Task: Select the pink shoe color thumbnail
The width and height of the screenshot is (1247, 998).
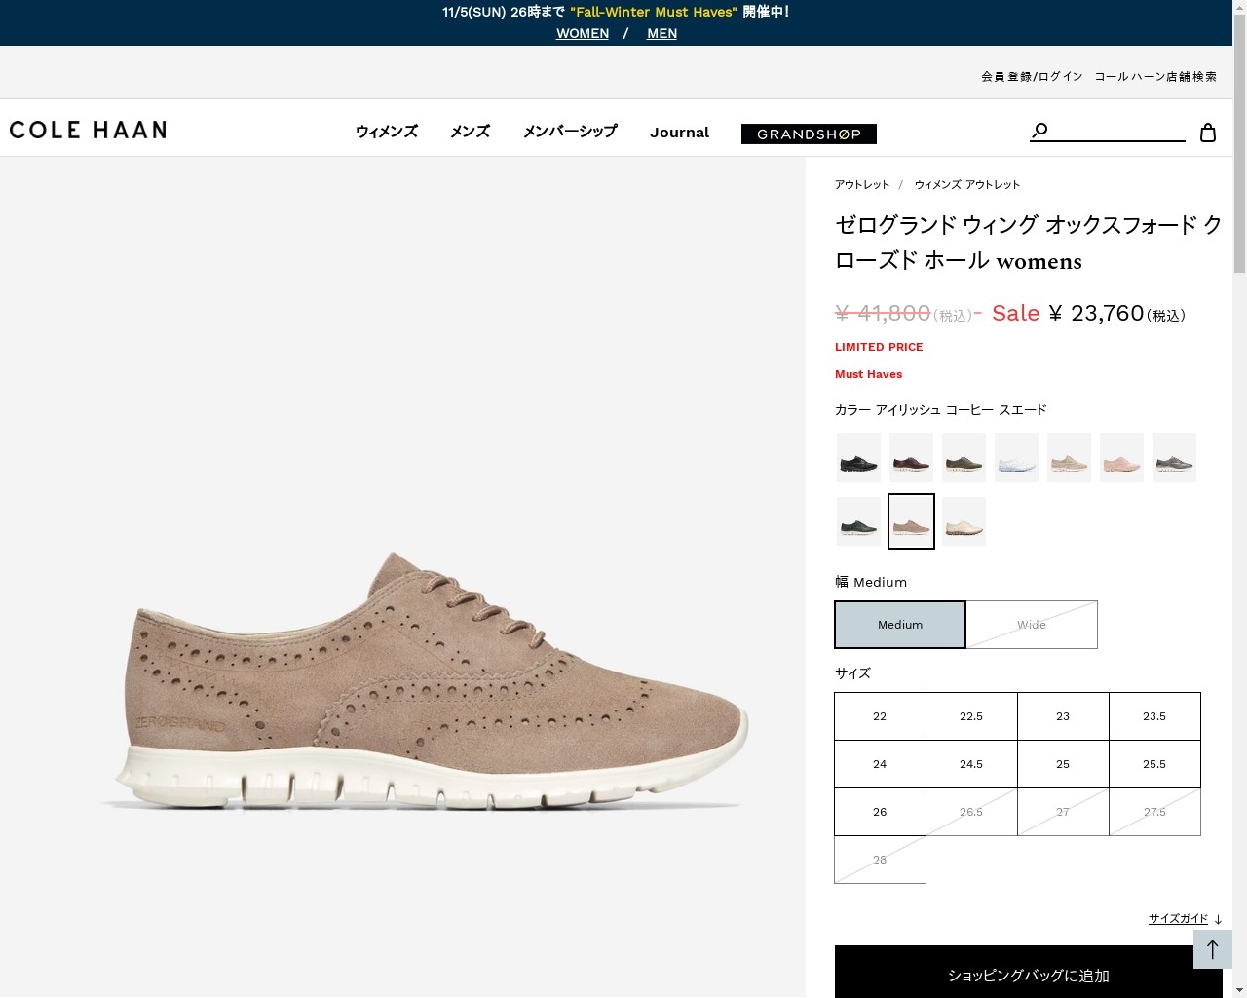Action: [x=1121, y=457]
